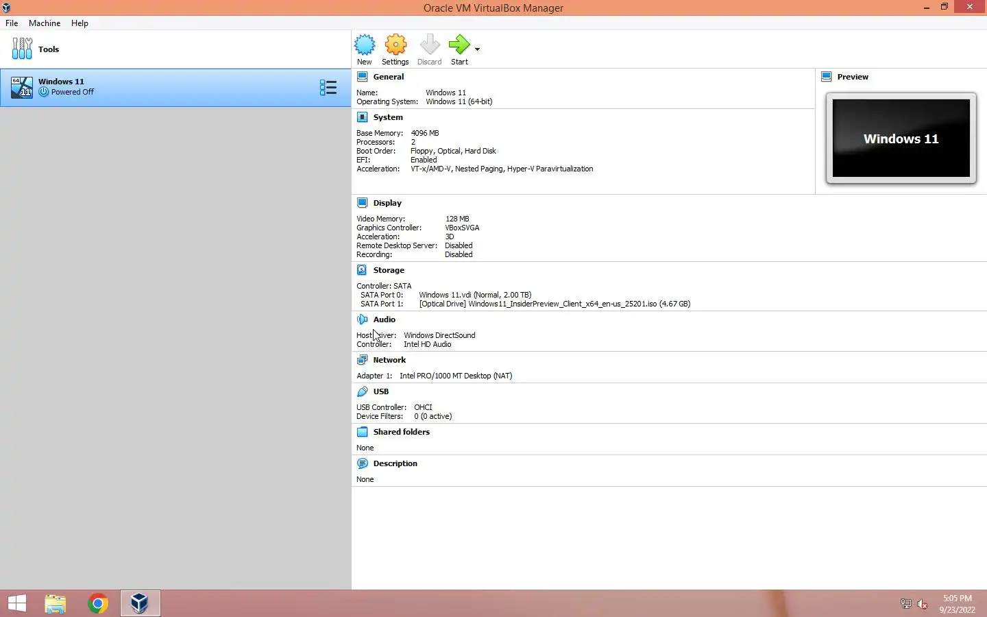Open the Settings gear icon
Screen dimensions: 987x617
pyautogui.click(x=395, y=45)
